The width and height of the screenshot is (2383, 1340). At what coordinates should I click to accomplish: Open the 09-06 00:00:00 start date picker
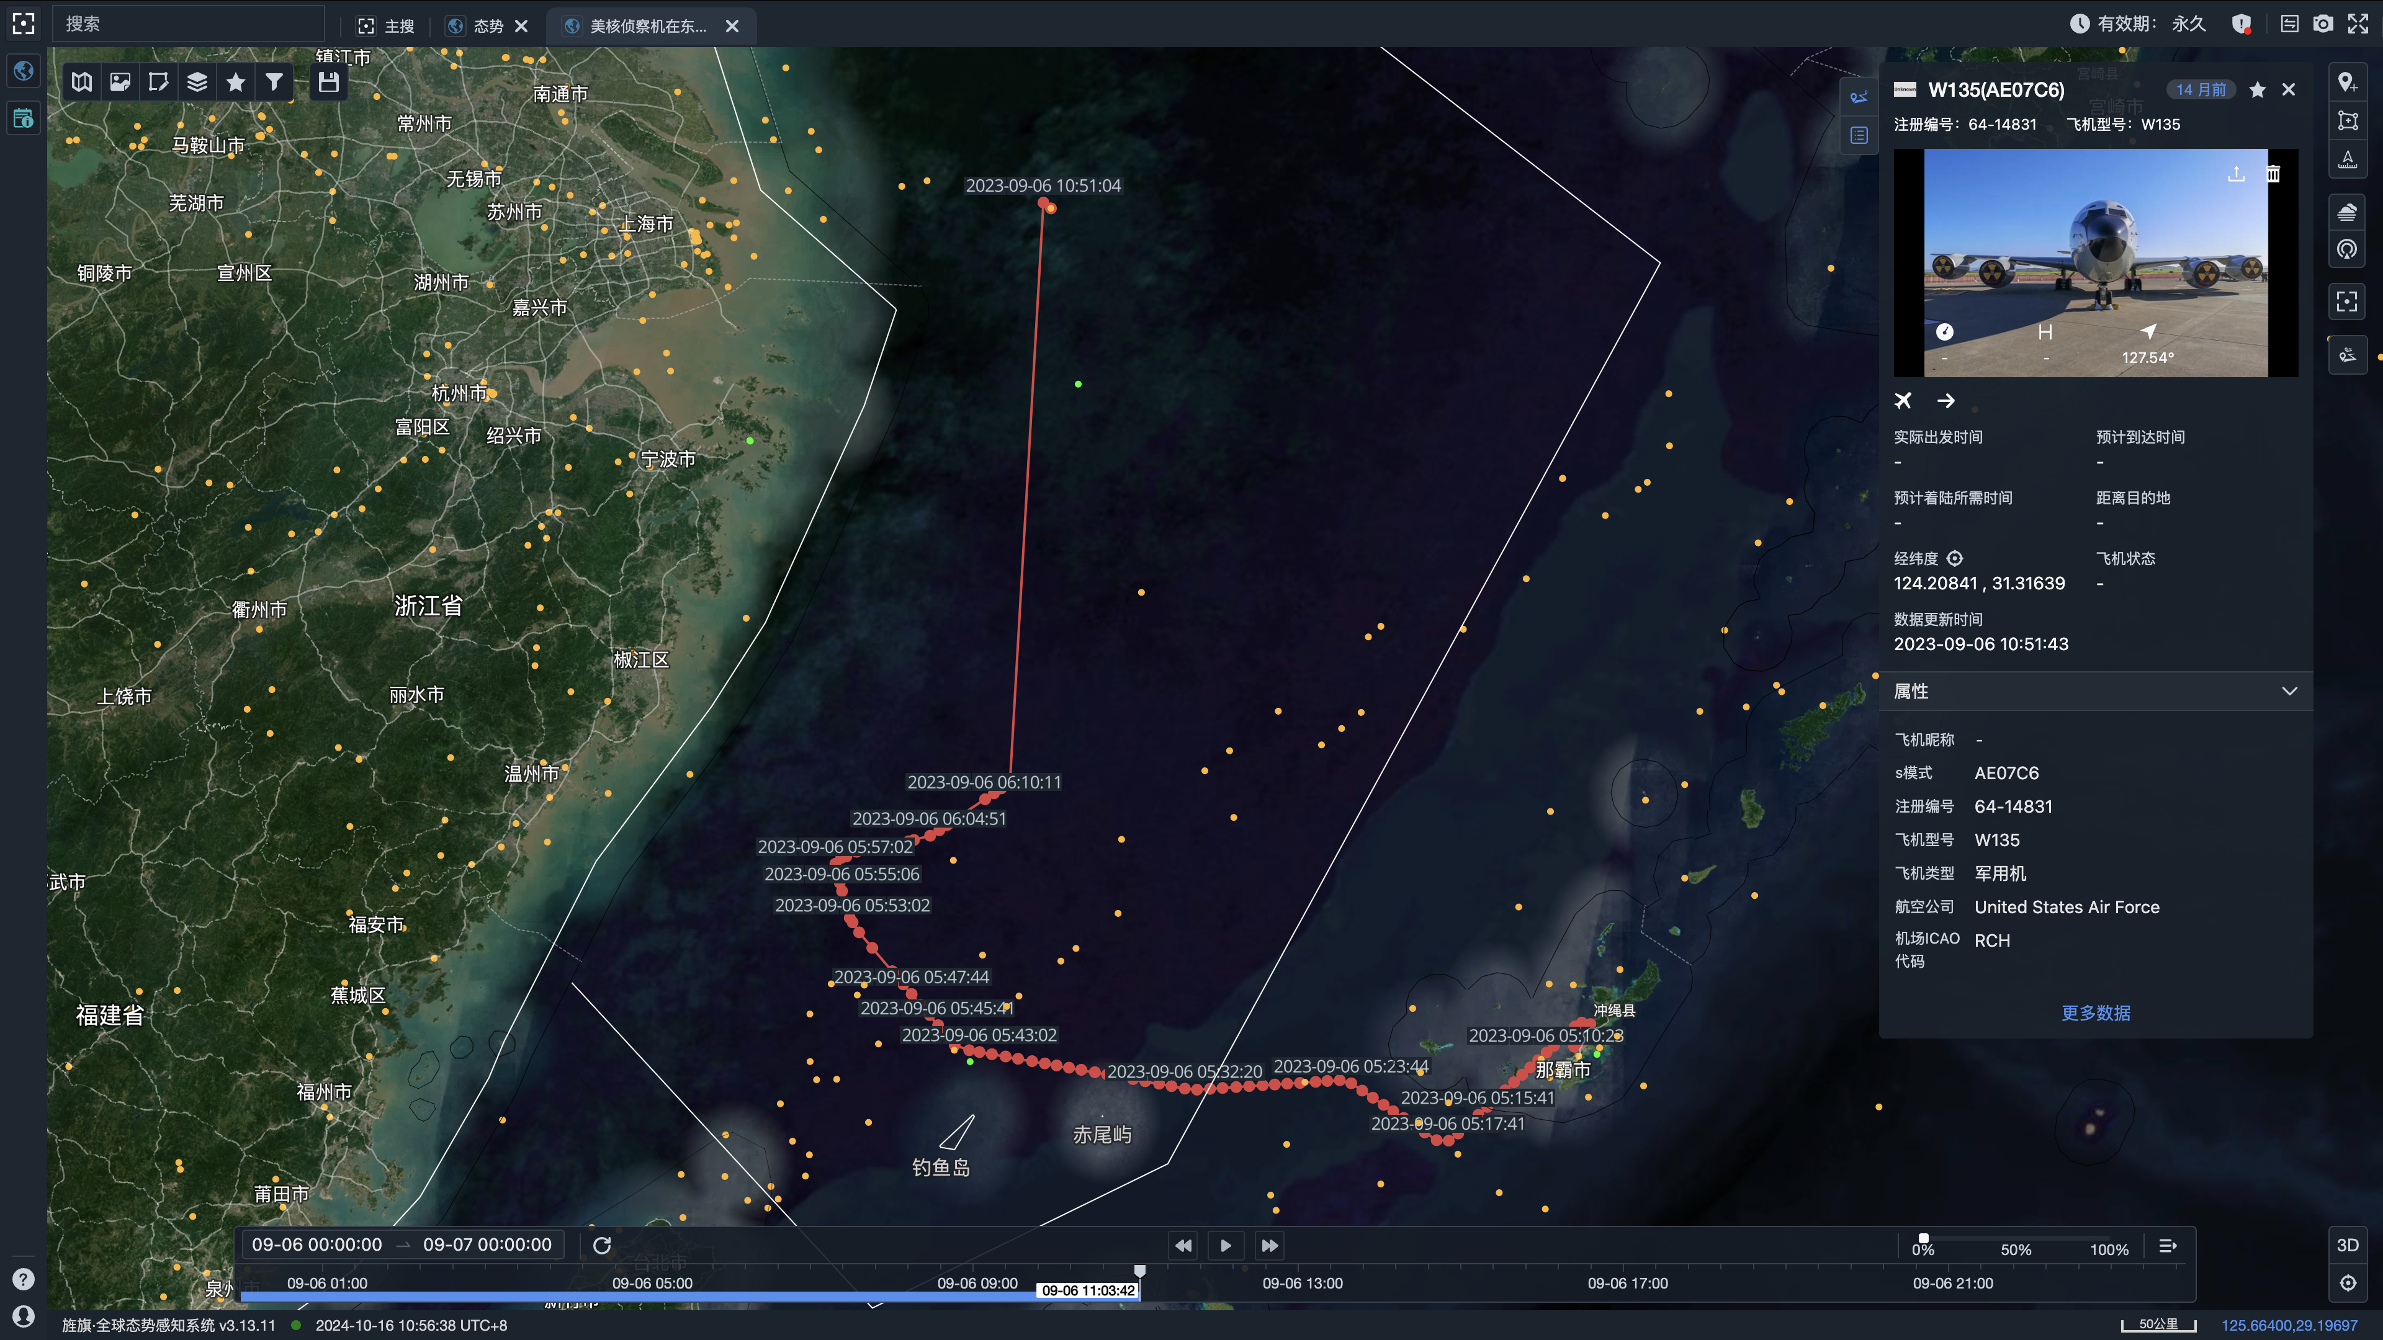pyautogui.click(x=316, y=1244)
